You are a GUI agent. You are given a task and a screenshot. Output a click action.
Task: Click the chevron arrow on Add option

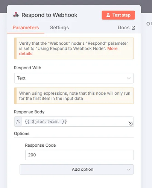(x=129, y=170)
